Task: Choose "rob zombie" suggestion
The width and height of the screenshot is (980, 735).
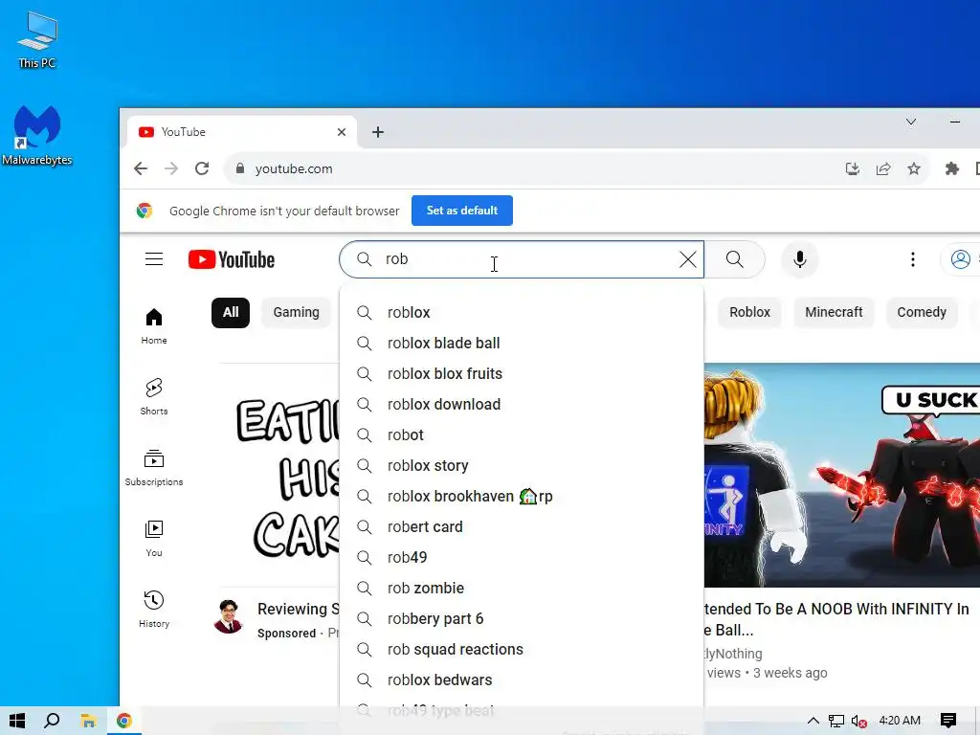Action: [x=522, y=589]
